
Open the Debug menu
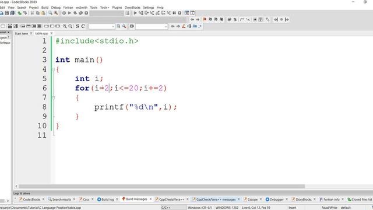56,8
